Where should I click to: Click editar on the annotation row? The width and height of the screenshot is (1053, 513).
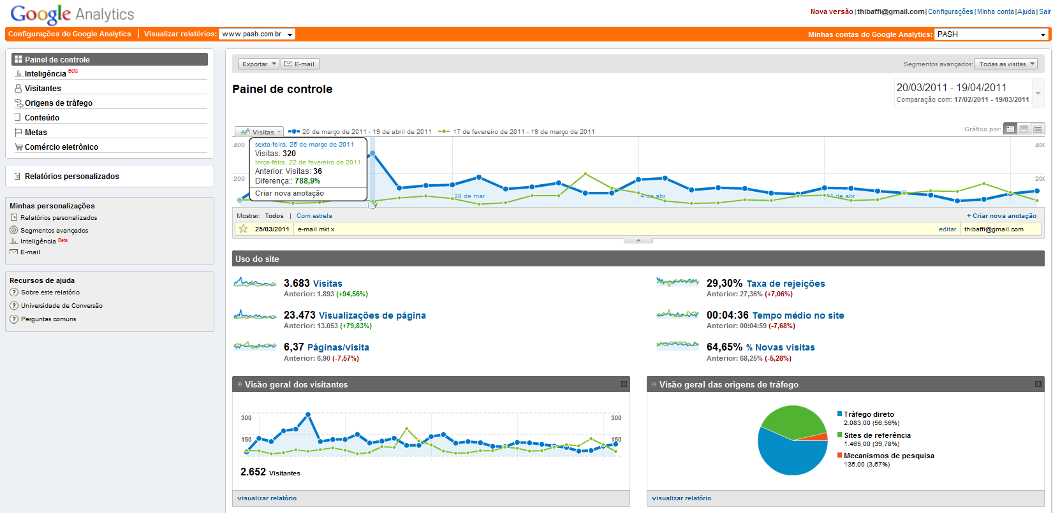click(x=947, y=229)
